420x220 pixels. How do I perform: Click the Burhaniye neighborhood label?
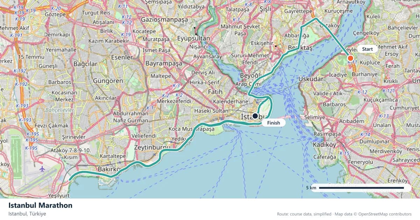pyautogui.click(x=364, y=74)
